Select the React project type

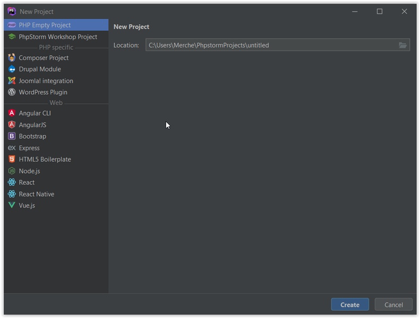(27, 182)
